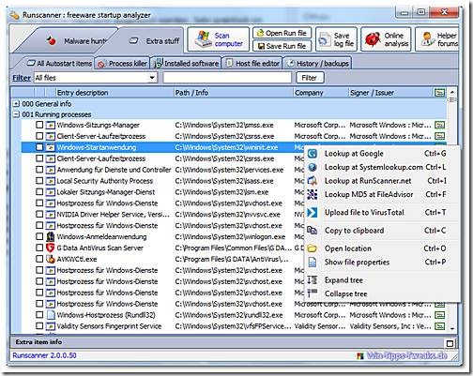473x376 pixels.
Task: Check G Data AntiVirus Scan Server checkbox
Action: [x=39, y=248]
